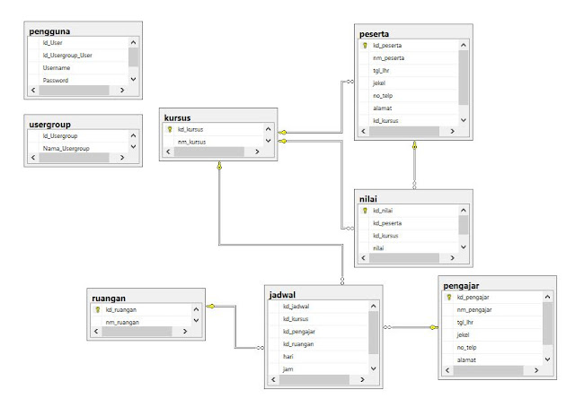Click primary key icon of kd_pengajar in pengajar
The height and width of the screenshot is (407, 575).
(449, 298)
